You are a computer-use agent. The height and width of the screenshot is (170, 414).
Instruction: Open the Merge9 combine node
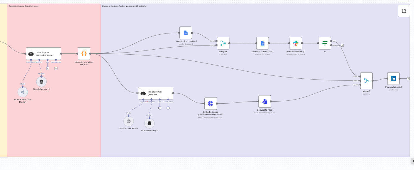pos(366,80)
